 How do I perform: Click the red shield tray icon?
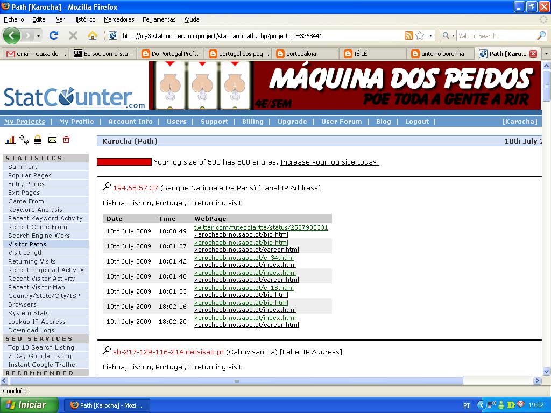[521, 405]
